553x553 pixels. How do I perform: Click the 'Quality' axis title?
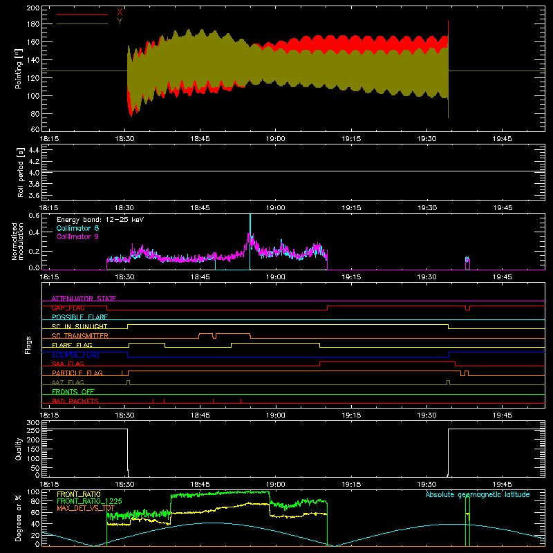19,449
